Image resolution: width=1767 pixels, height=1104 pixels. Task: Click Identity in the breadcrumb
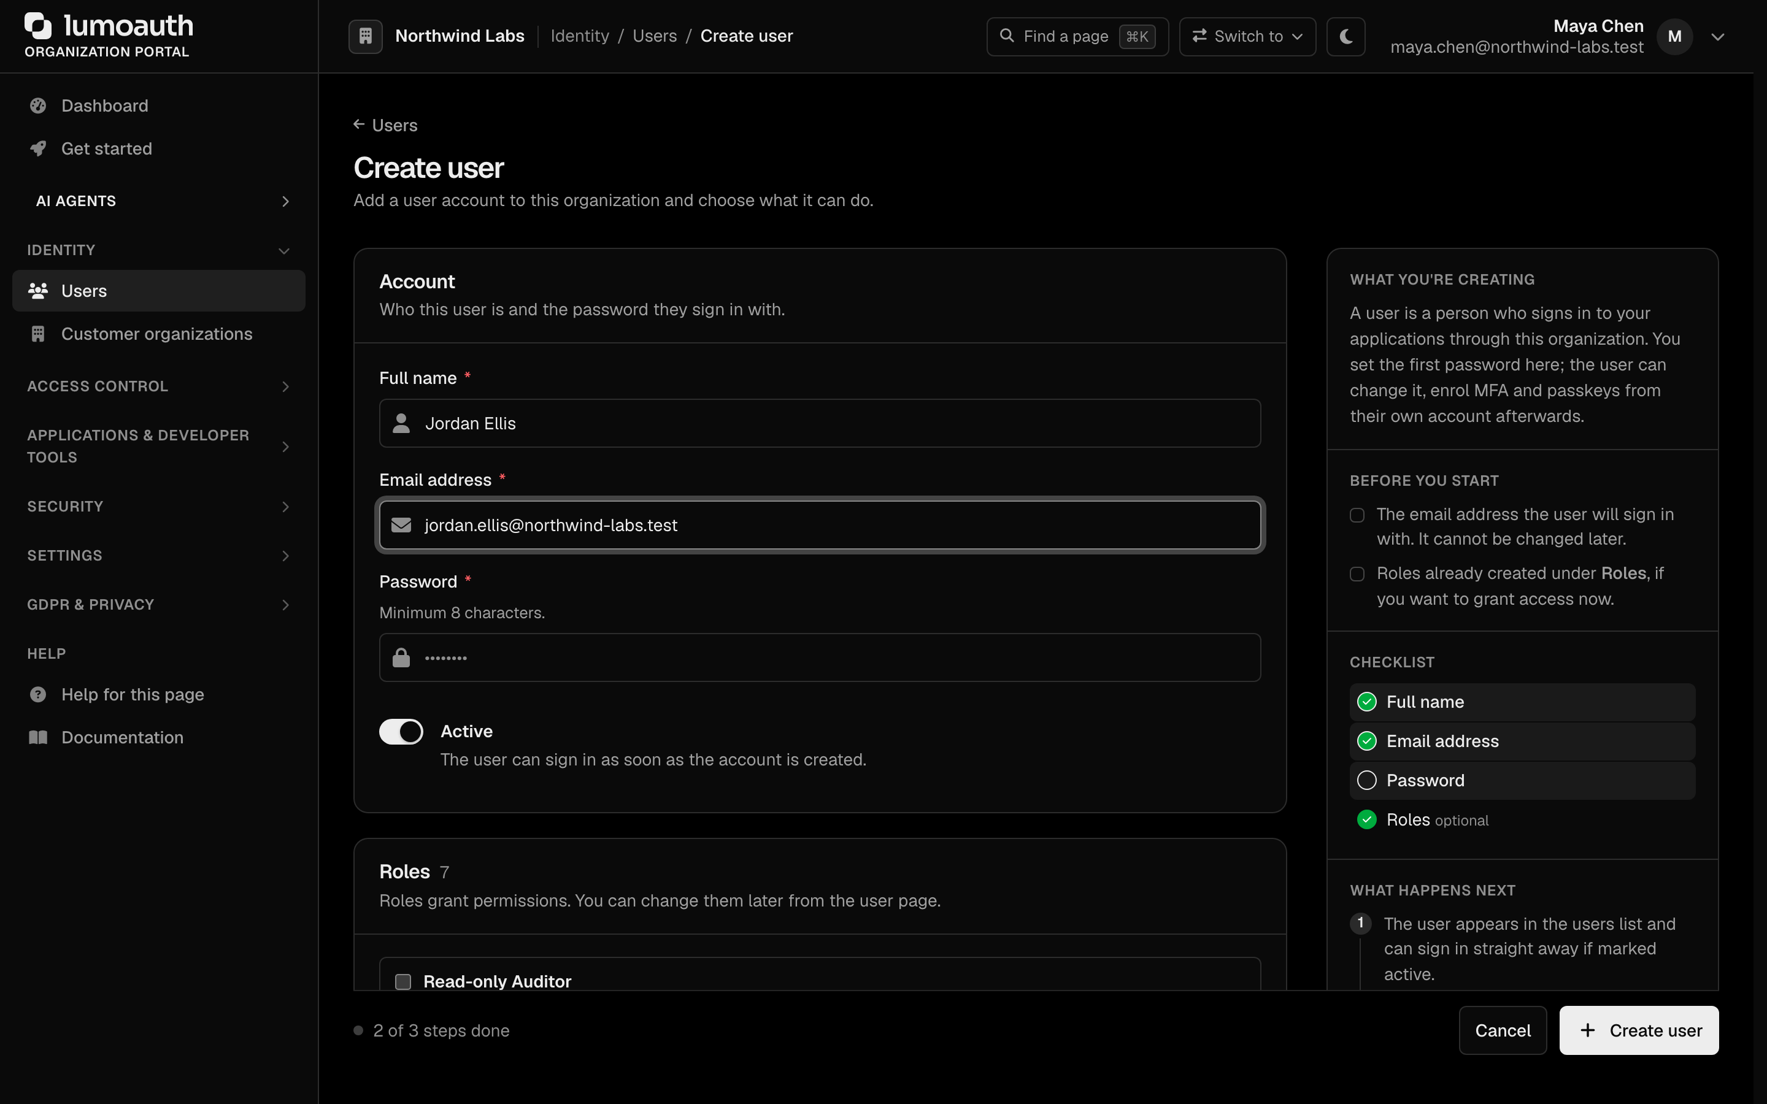[x=580, y=36]
